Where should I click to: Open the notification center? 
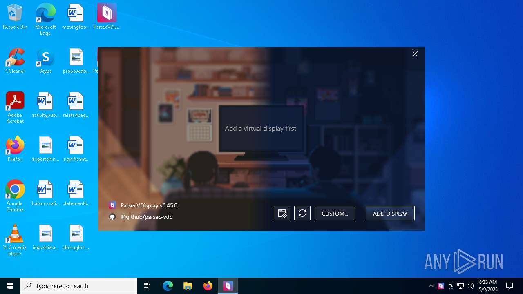[x=510, y=286]
